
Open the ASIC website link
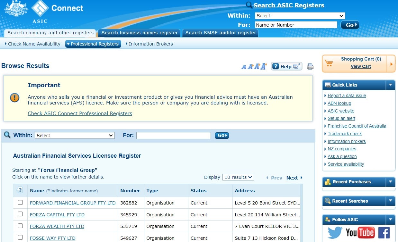coord(341,111)
